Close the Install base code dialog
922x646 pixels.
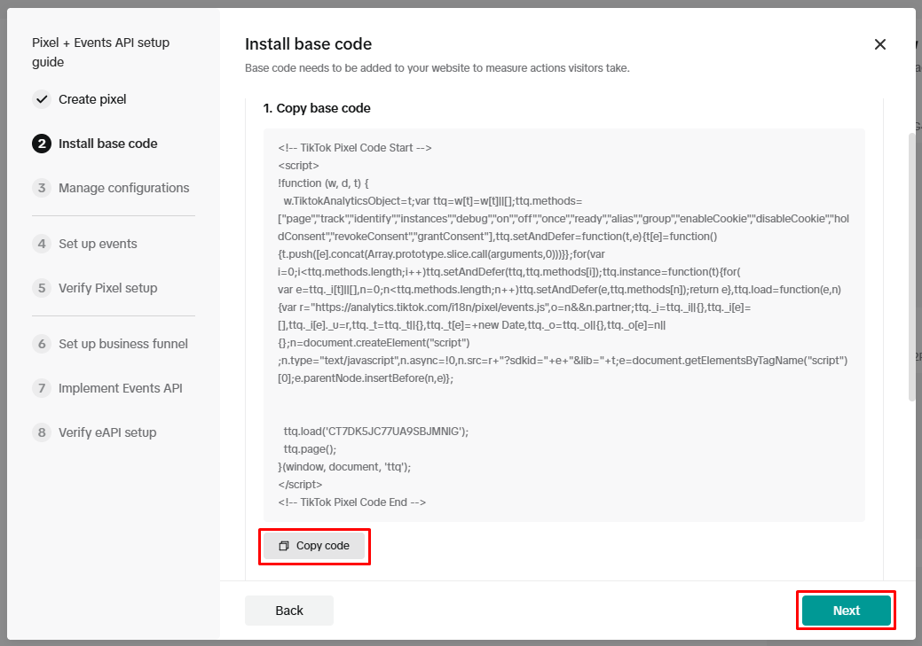(879, 44)
